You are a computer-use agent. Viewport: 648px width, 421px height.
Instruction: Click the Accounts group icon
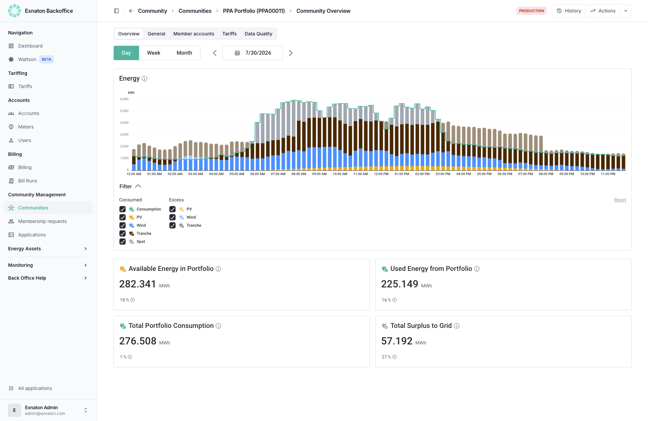click(x=11, y=113)
